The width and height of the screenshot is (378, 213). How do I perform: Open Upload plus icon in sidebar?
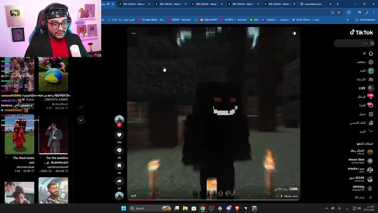point(371,114)
